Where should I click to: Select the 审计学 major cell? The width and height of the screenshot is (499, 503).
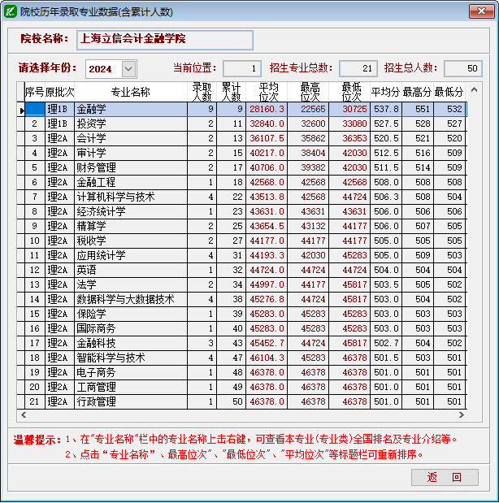[x=131, y=153]
